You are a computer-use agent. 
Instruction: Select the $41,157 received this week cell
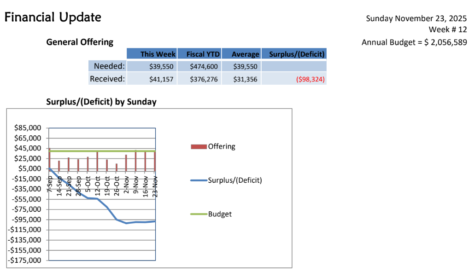coord(161,80)
